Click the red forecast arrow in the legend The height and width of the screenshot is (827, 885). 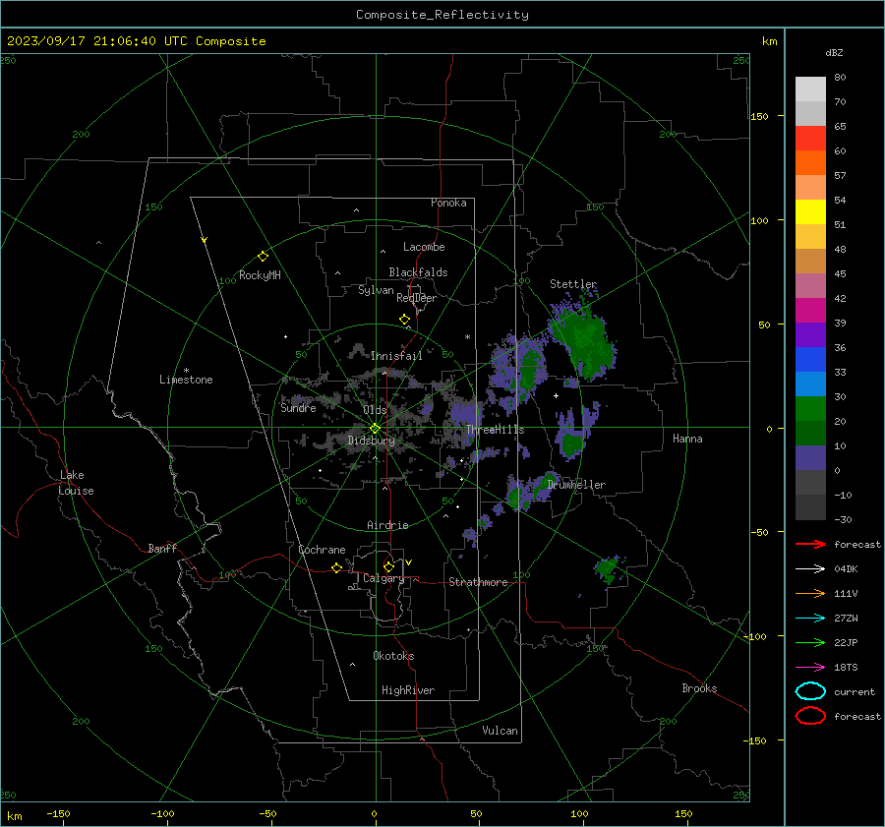810,544
